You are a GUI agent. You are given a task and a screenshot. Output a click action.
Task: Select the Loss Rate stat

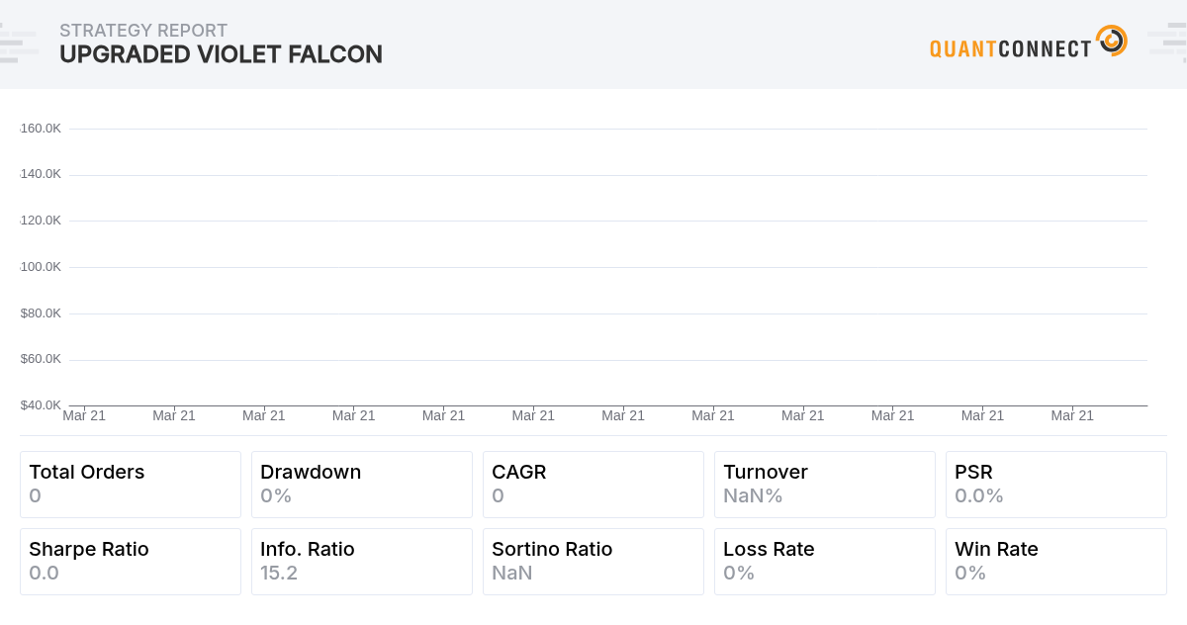pos(824,561)
